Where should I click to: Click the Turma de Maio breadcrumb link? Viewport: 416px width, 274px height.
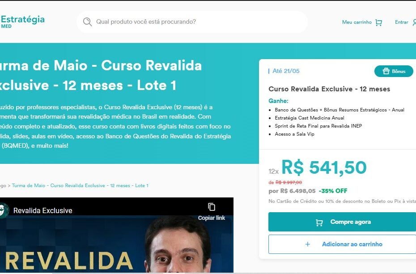point(80,186)
